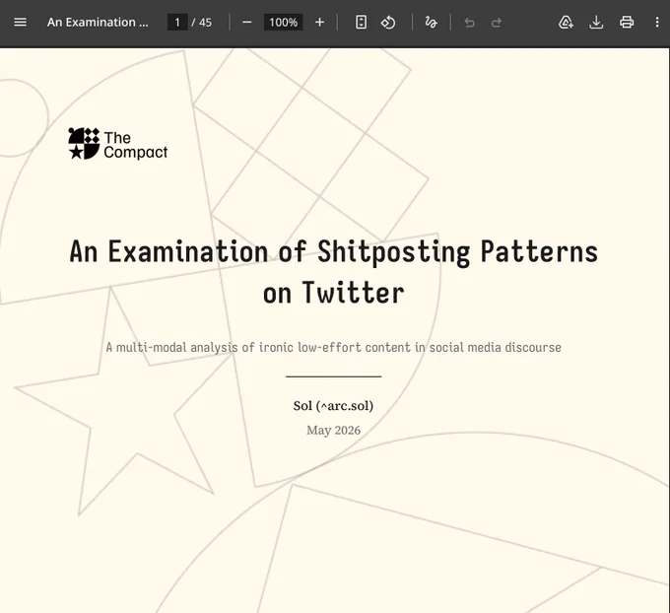670x613 pixels.
Task: Open the three-dot more actions menu
Action: click(x=657, y=23)
